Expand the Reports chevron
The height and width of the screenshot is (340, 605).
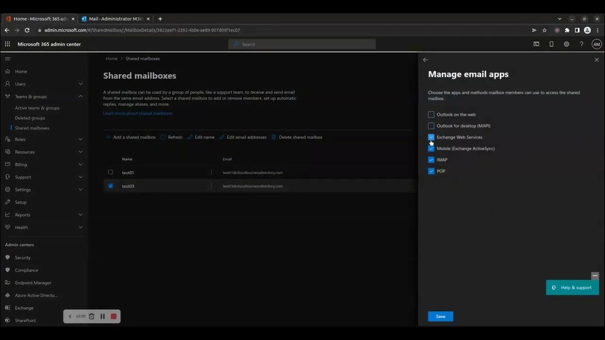(x=80, y=214)
